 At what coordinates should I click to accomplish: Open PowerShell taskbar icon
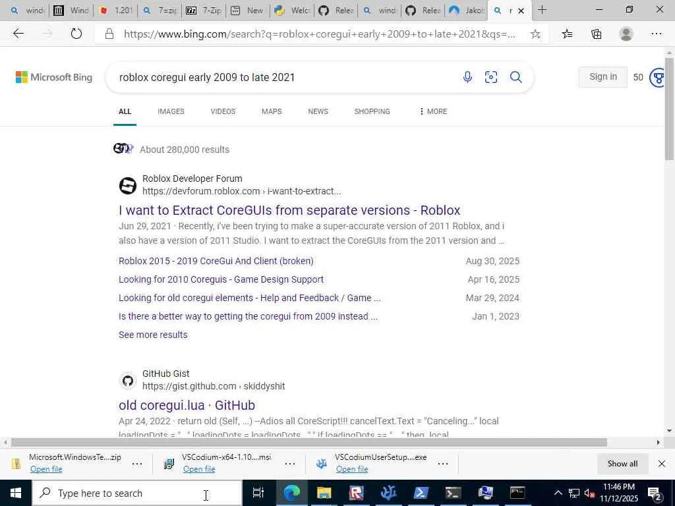coord(421,493)
